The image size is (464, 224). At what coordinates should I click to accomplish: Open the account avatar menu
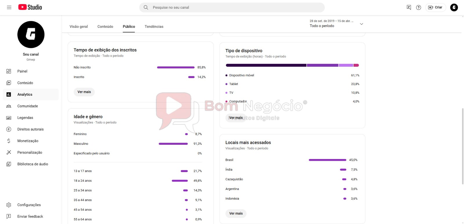click(x=454, y=8)
